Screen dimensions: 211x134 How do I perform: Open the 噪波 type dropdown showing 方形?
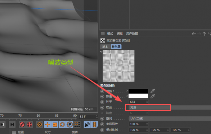148,107
